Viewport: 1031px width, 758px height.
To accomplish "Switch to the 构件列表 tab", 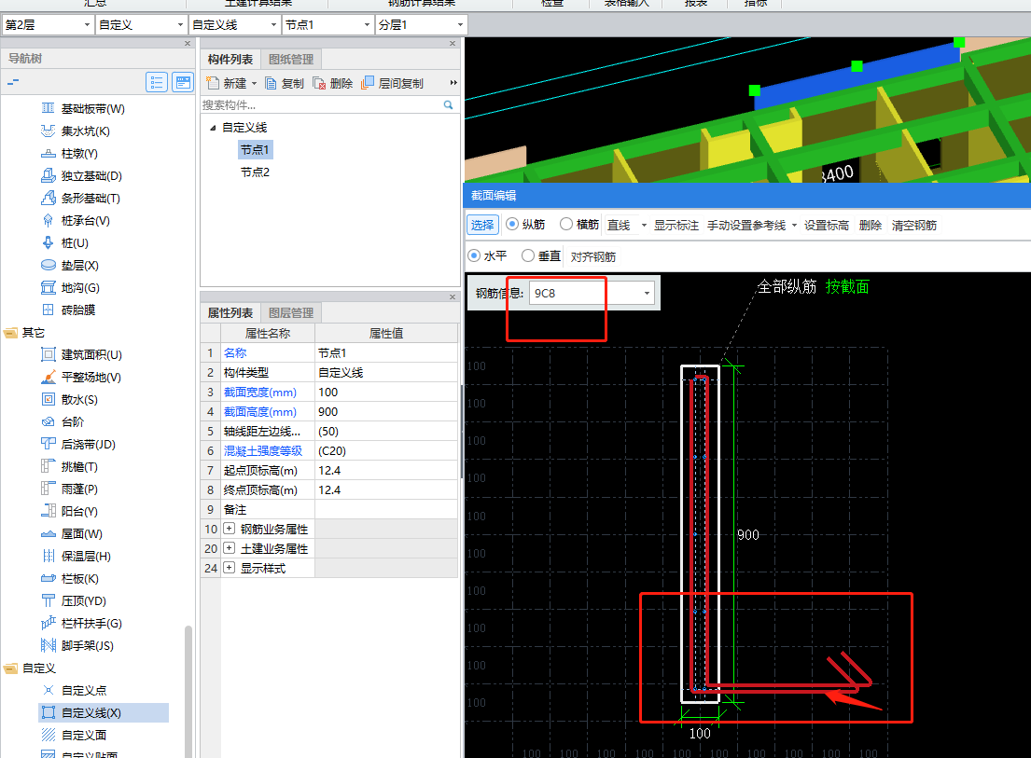I will [230, 59].
